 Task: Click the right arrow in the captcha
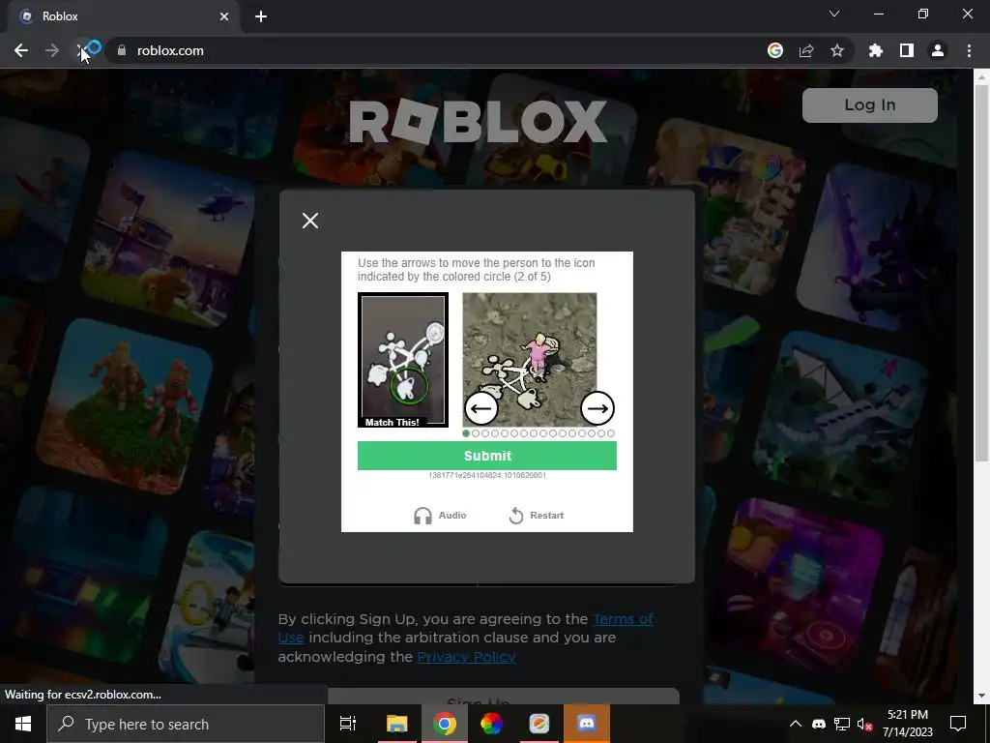pyautogui.click(x=597, y=408)
